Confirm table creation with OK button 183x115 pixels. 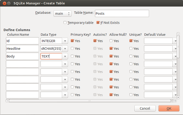pos(169,108)
